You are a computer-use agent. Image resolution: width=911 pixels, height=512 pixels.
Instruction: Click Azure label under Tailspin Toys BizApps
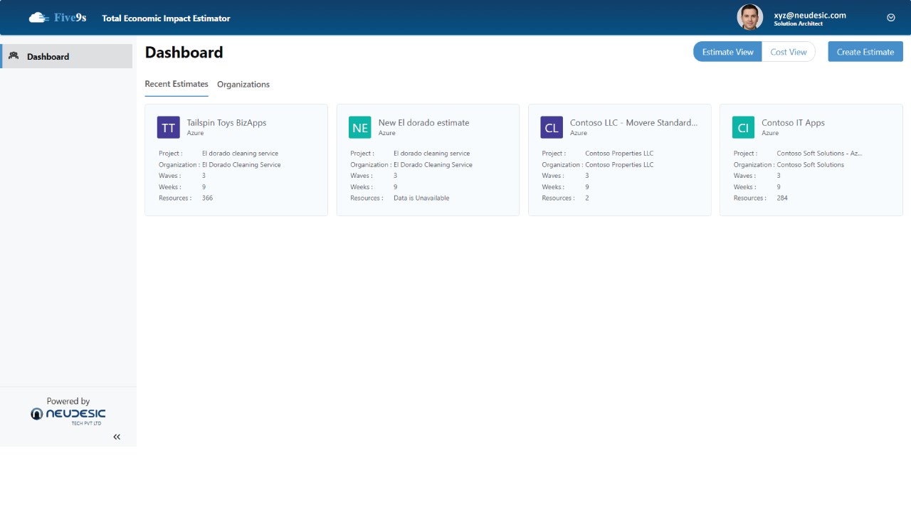[195, 133]
